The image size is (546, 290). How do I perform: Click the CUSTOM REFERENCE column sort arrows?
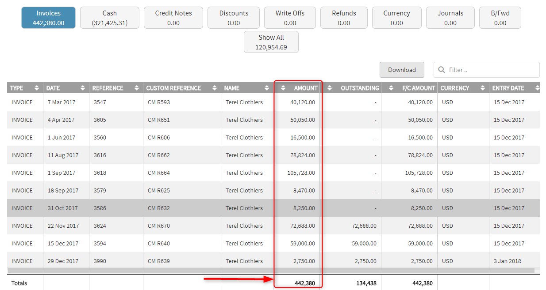pos(215,88)
